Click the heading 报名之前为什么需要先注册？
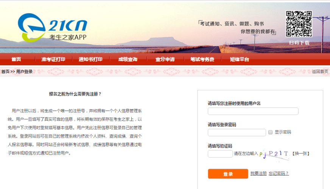The width and height of the screenshot is (330, 189). [x=75, y=94]
